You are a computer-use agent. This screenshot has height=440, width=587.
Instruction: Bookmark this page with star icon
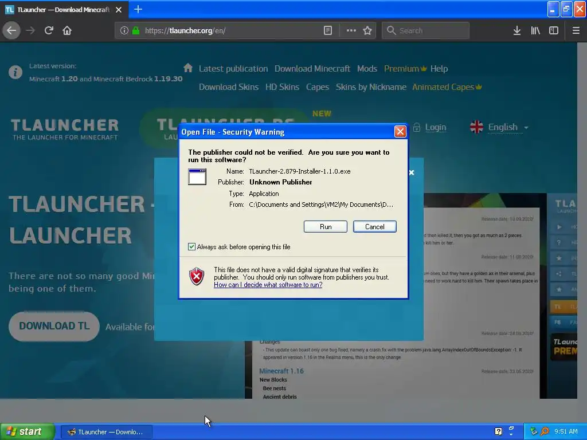tap(367, 31)
